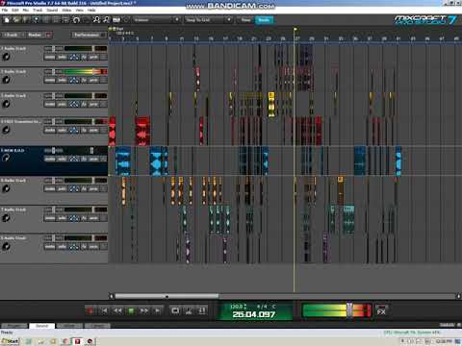Open the Mix menu
This screenshot has width=462, height=346.
pyautogui.click(x=26, y=11)
